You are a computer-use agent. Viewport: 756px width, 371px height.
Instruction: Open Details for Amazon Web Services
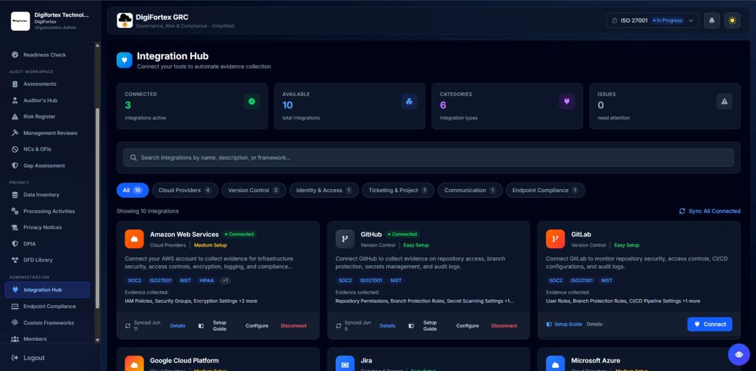177,326
